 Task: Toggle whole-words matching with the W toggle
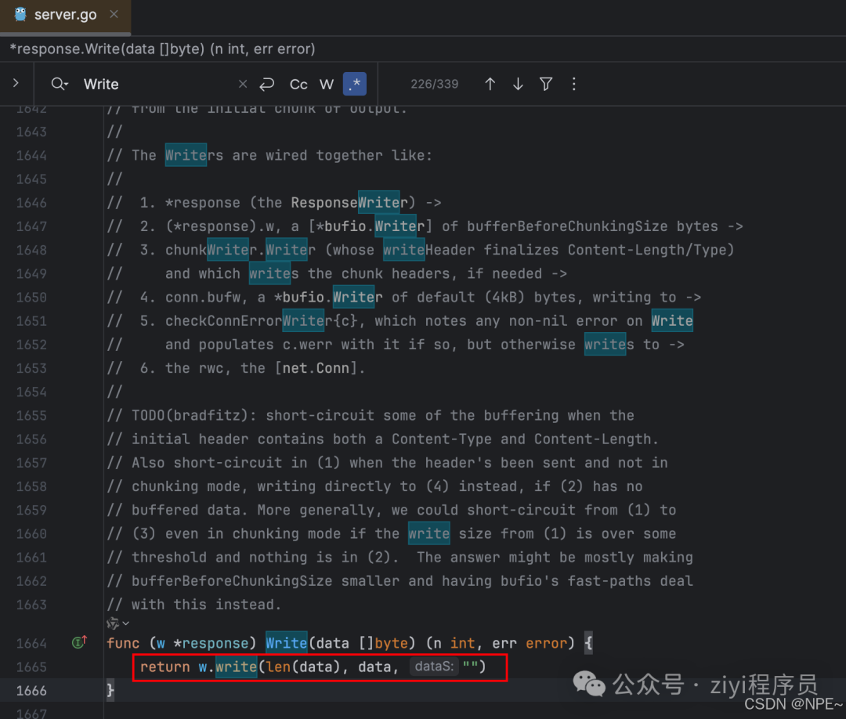[326, 84]
